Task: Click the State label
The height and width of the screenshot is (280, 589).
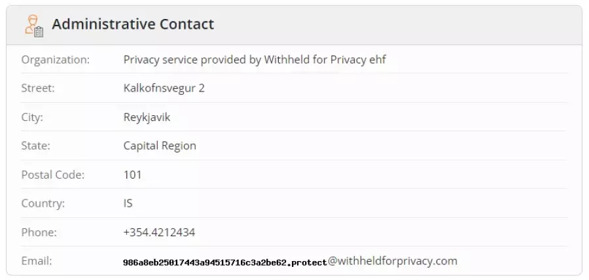Action: coord(36,146)
